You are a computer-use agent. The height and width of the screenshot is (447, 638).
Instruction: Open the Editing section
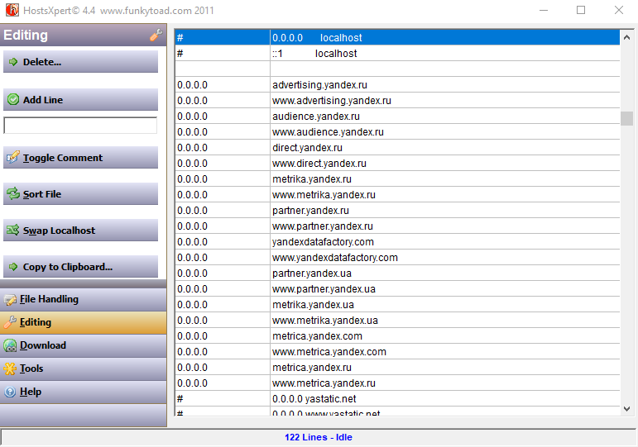click(x=83, y=323)
